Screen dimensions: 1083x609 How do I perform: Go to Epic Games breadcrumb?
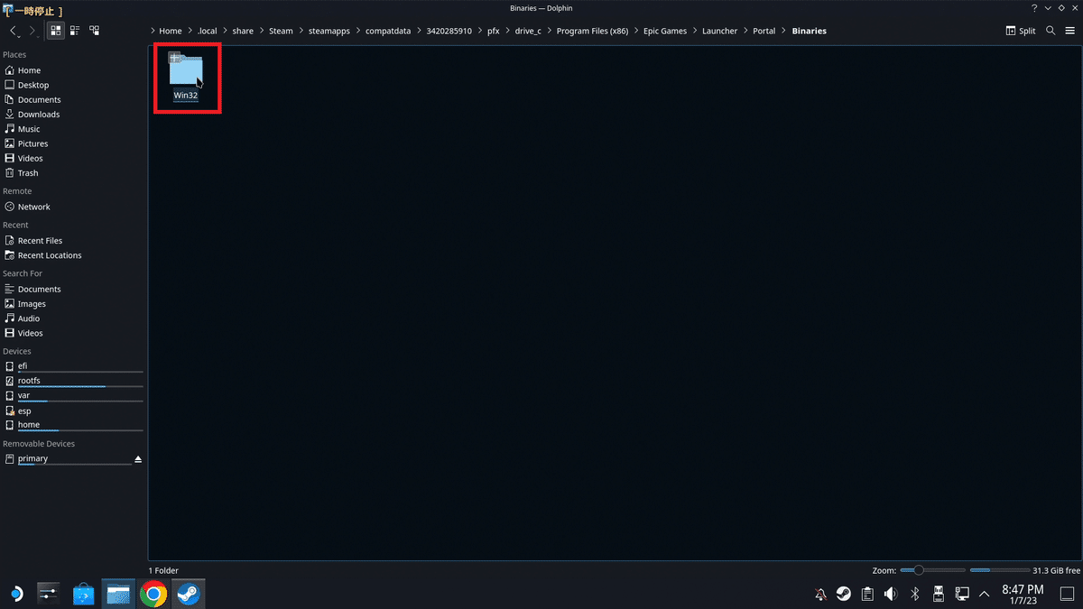coord(665,31)
